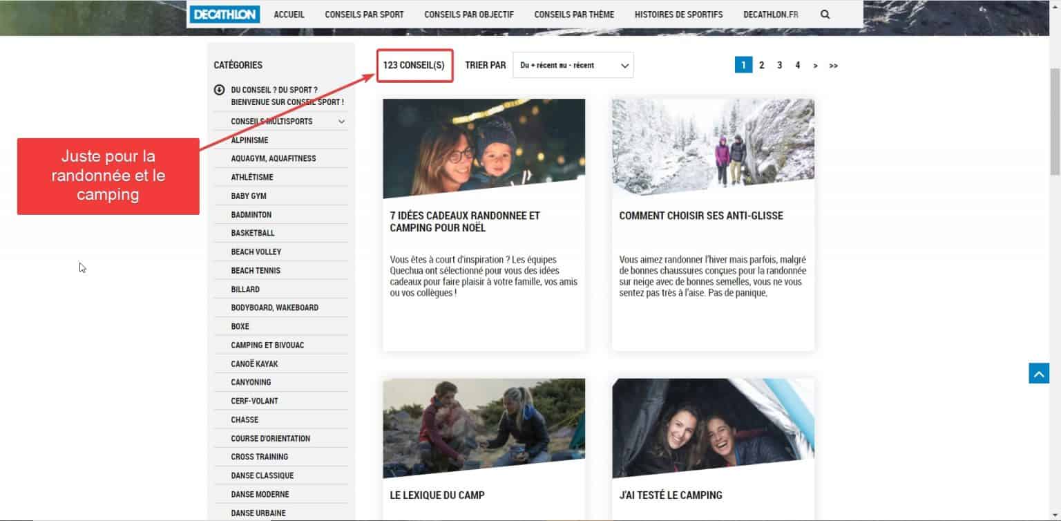Viewport: 1061px width, 521px height.
Task: Select the CANOË KAYAK category
Action: [x=255, y=363]
